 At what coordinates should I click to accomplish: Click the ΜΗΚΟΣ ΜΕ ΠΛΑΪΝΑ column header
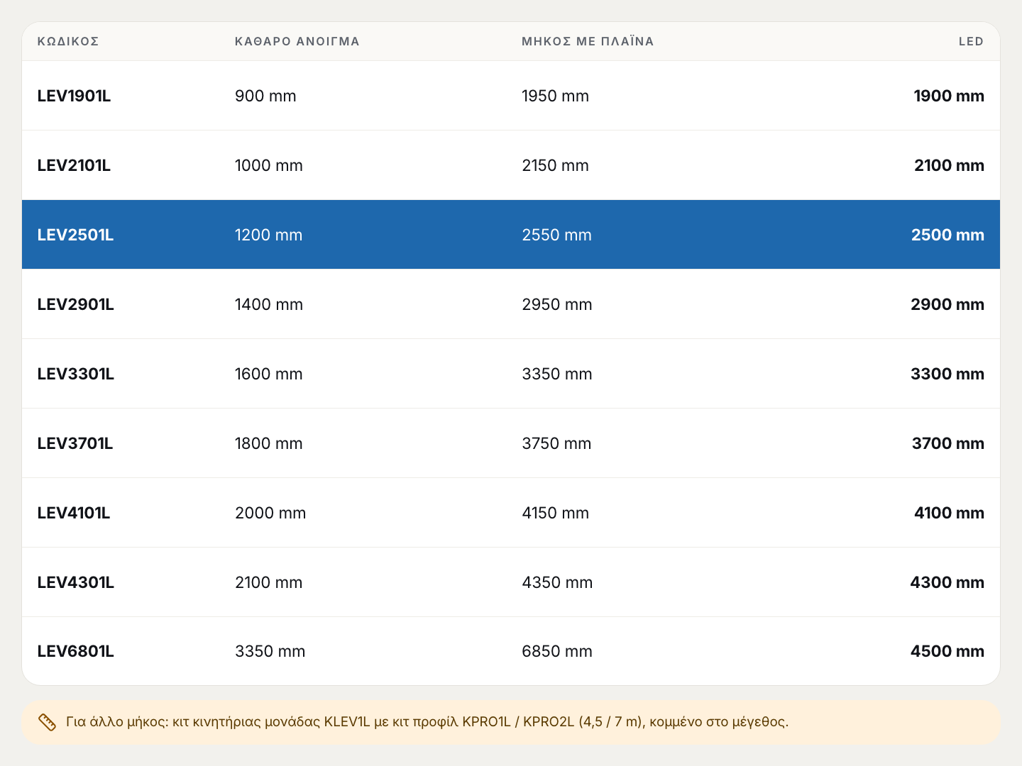588,41
